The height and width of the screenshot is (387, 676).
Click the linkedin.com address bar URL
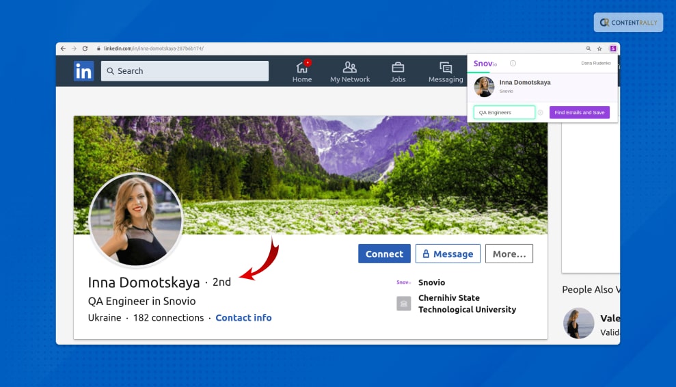pos(154,49)
